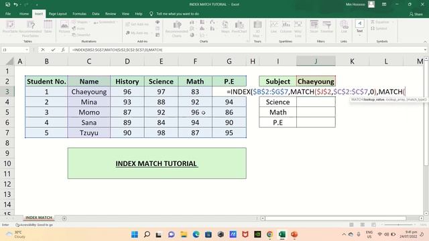
Task: Click Tell me what you want to do
Action: [x=178, y=13]
